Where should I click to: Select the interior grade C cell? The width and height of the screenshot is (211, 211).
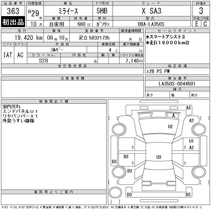(205, 24)
